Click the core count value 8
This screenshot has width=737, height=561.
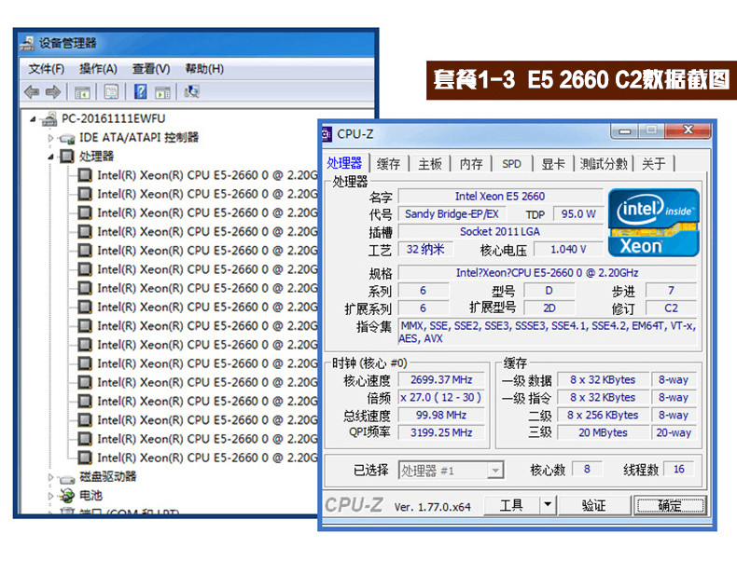(587, 469)
